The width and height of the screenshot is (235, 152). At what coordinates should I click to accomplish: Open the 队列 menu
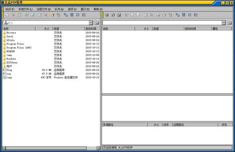(59, 9)
